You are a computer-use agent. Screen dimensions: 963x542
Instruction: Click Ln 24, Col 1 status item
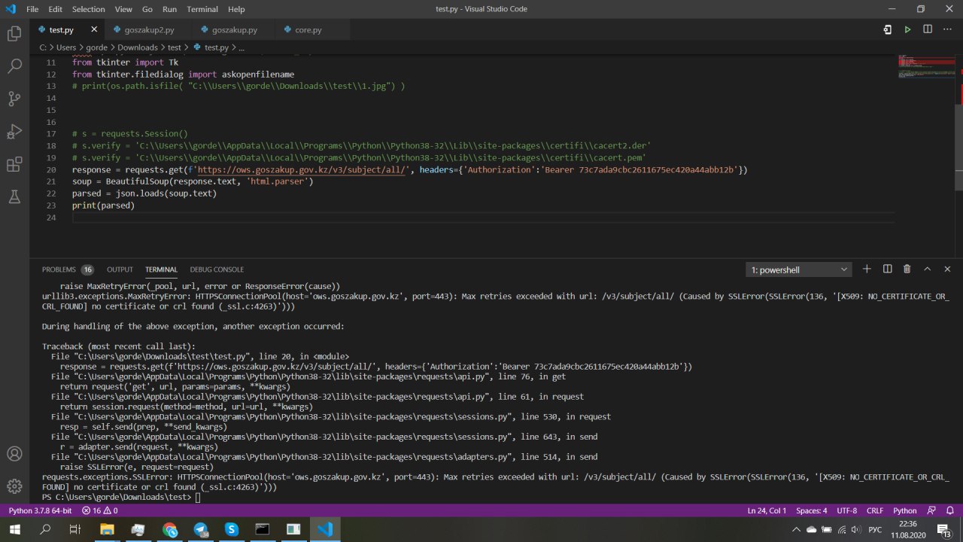coord(767,510)
